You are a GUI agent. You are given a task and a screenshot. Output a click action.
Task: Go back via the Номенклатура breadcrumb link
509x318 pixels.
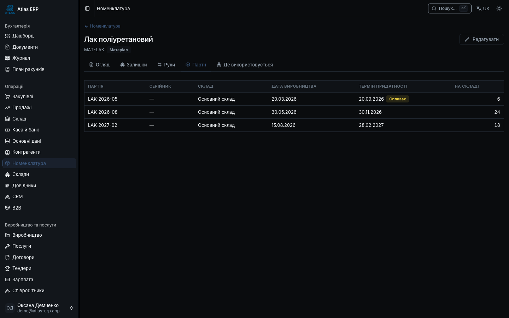(x=102, y=26)
